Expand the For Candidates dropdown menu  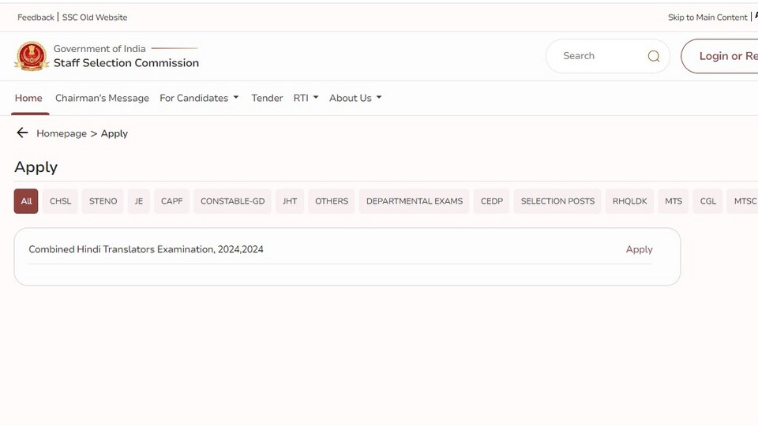(x=199, y=98)
